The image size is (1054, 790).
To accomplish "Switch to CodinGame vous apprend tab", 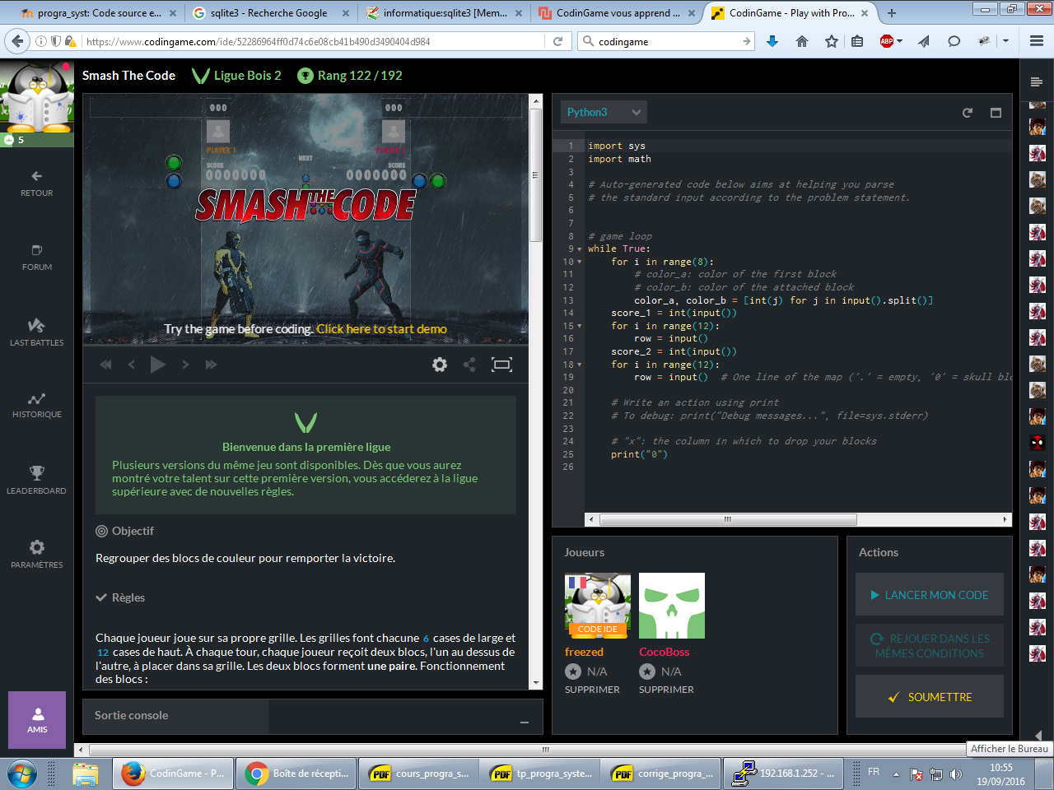I will tap(616, 13).
